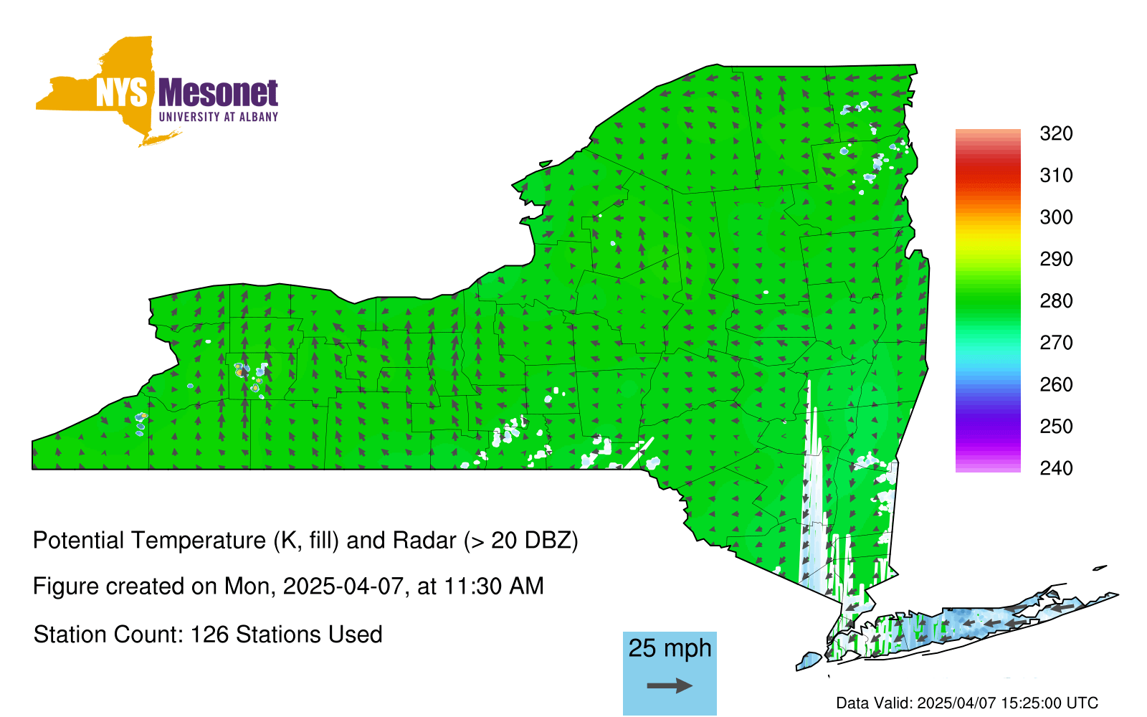Click the '290' color scale label
This screenshot has height=717, width=1147.
coord(1056,259)
